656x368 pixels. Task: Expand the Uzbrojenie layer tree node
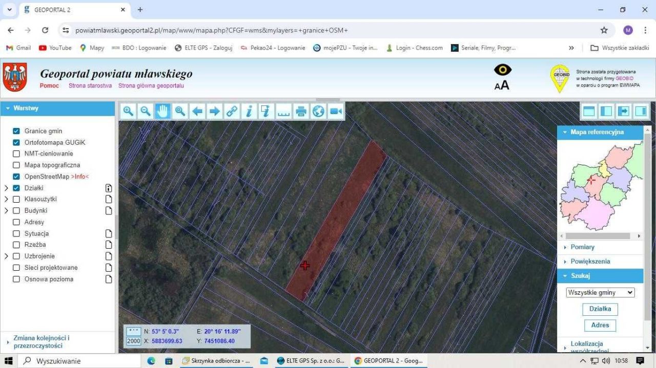6,256
